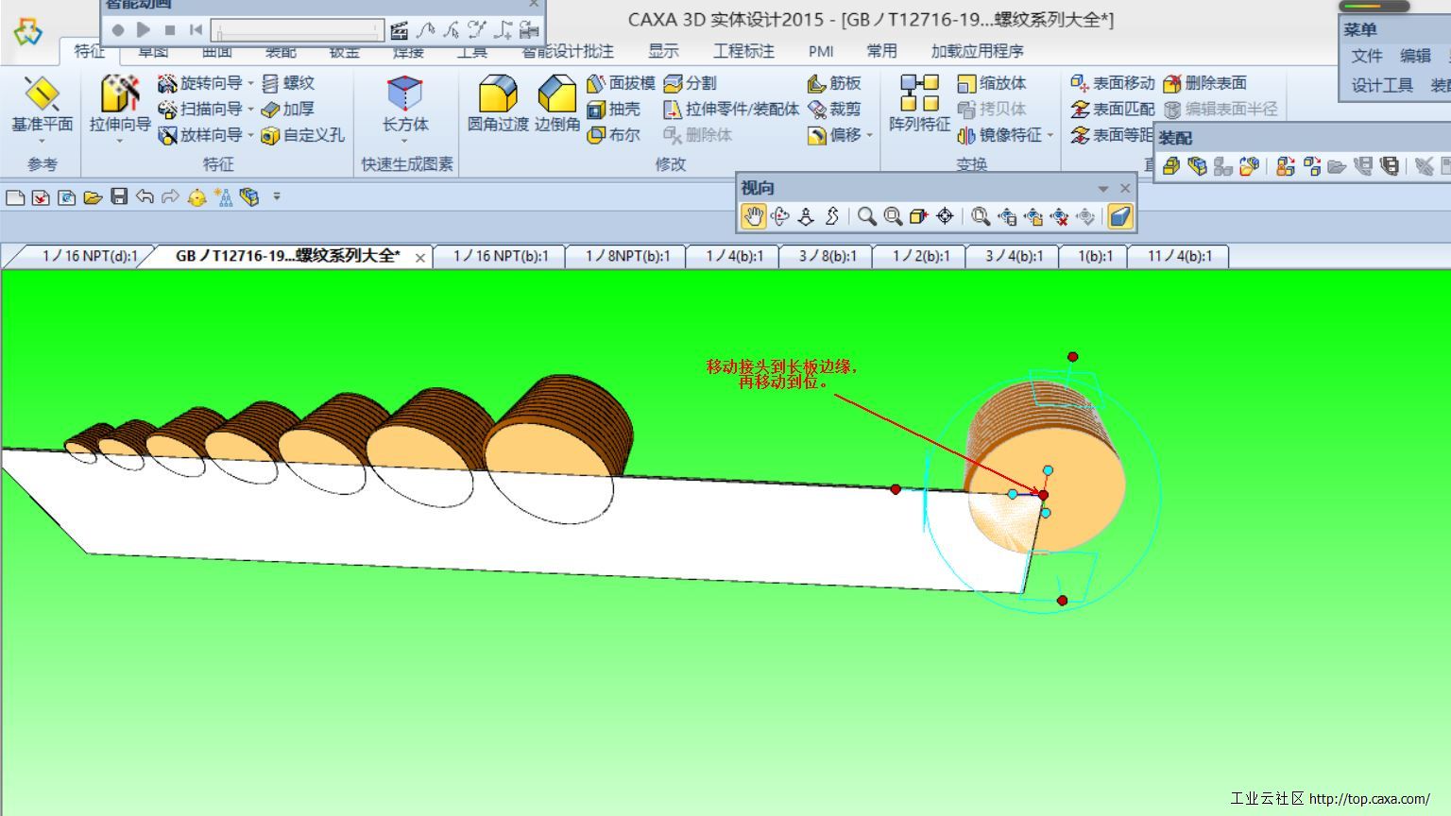
Task: Open the 镜像特征 dropdown arrow
Action: [1050, 136]
